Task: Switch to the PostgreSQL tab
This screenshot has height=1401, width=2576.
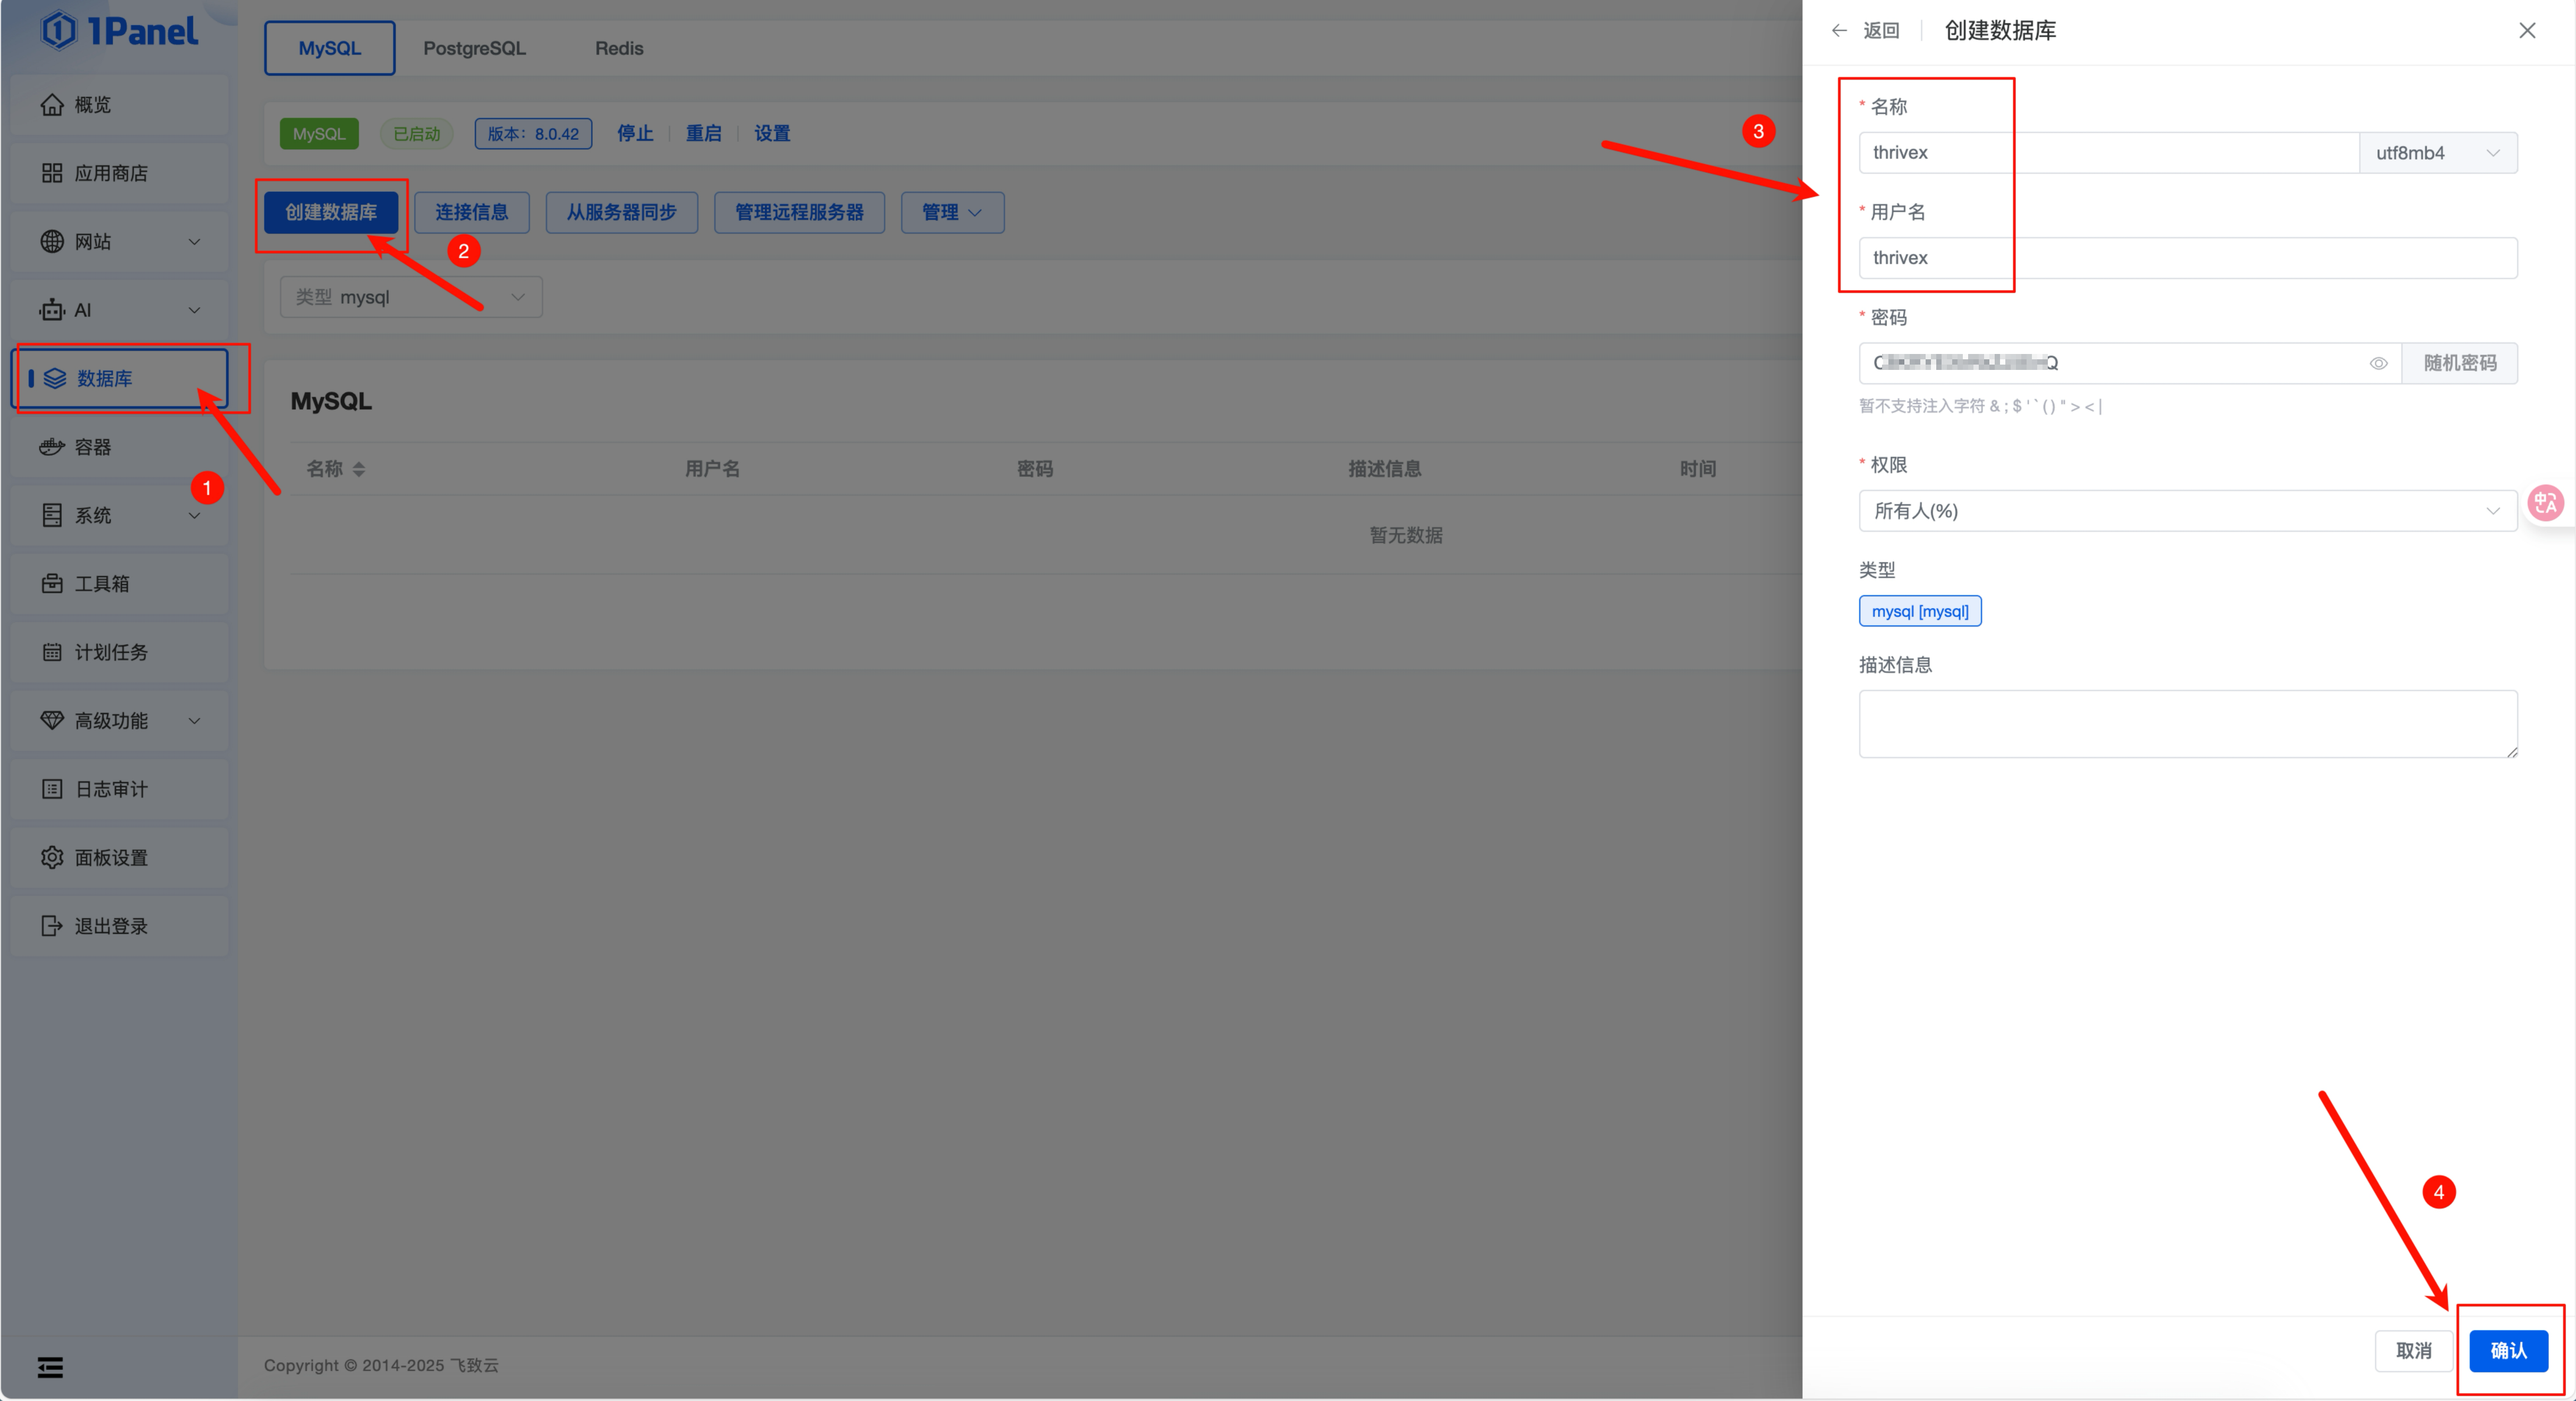Action: point(474,48)
